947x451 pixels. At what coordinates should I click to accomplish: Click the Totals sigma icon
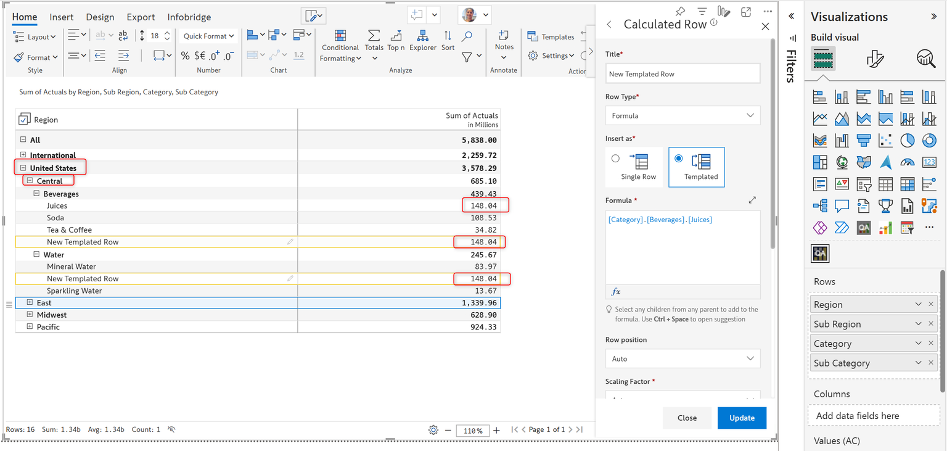[x=374, y=37]
